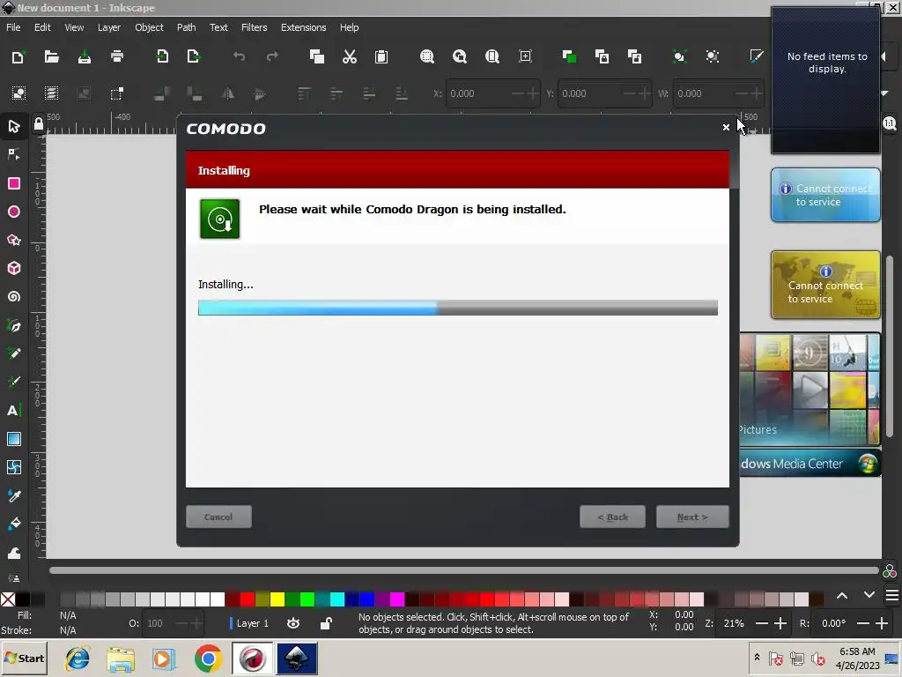Click the Export icon in the toolbar
The image size is (902, 677).
click(193, 56)
